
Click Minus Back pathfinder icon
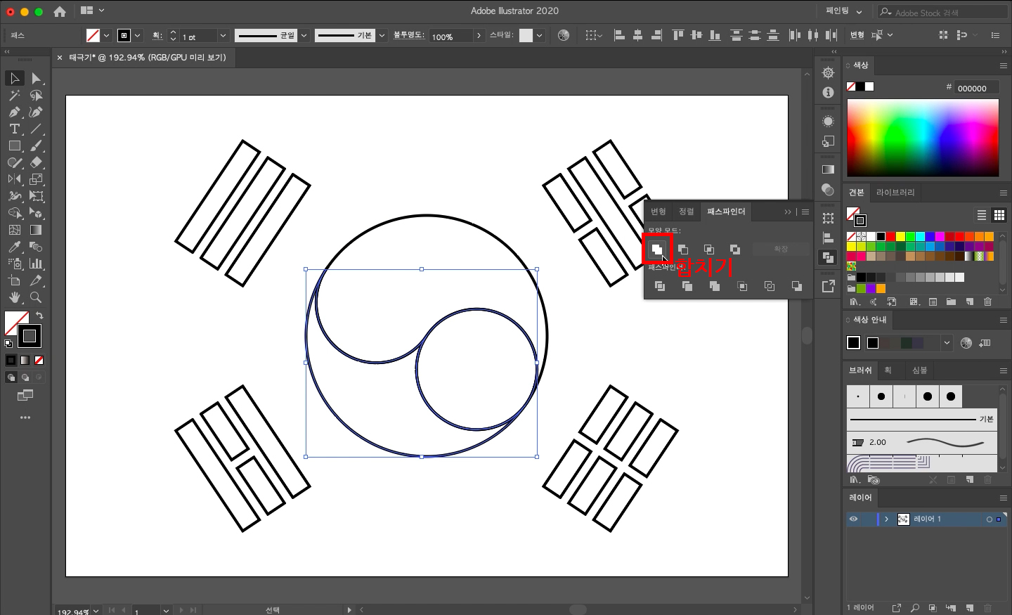coord(796,286)
